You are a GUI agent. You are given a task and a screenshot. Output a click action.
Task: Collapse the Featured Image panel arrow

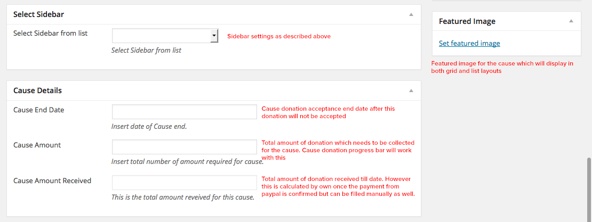click(571, 21)
